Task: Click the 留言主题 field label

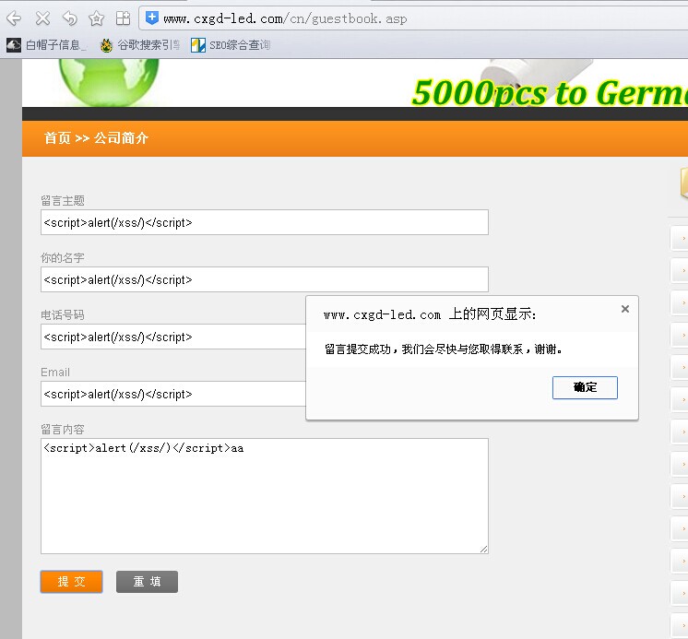Action: pos(63,201)
